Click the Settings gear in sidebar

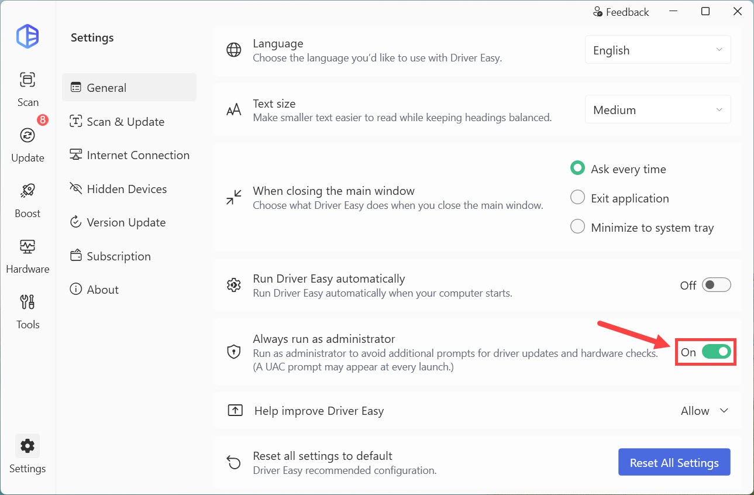click(x=27, y=454)
